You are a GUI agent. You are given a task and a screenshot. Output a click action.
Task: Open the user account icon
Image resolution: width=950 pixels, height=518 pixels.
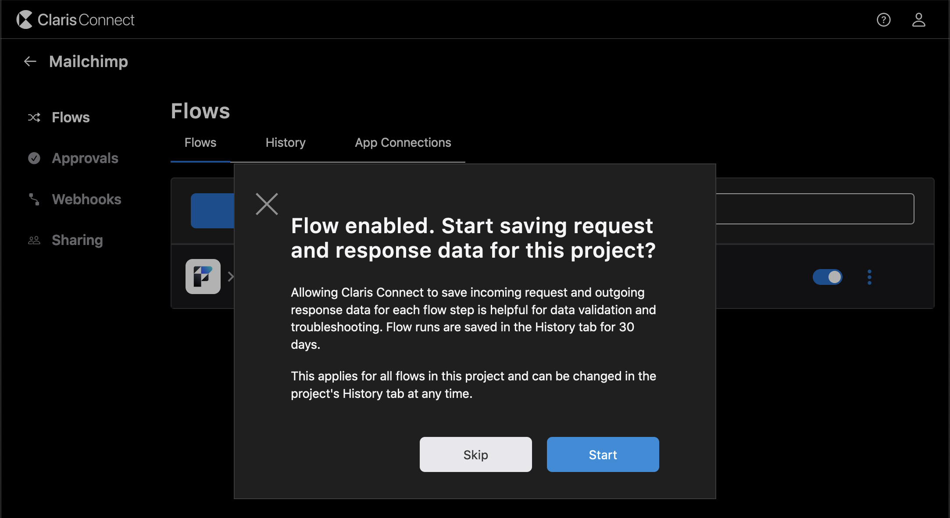click(x=919, y=20)
